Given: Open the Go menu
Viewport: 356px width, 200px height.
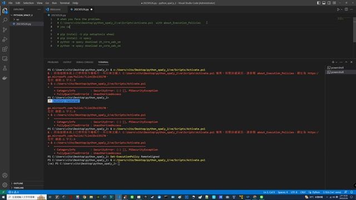Looking at the screenshot, I should point(47,3).
